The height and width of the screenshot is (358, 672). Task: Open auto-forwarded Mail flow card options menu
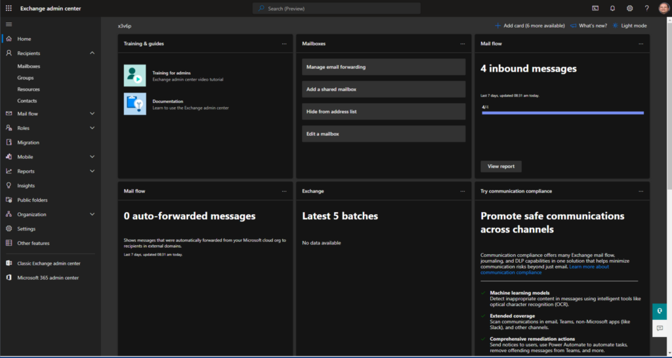(x=284, y=191)
